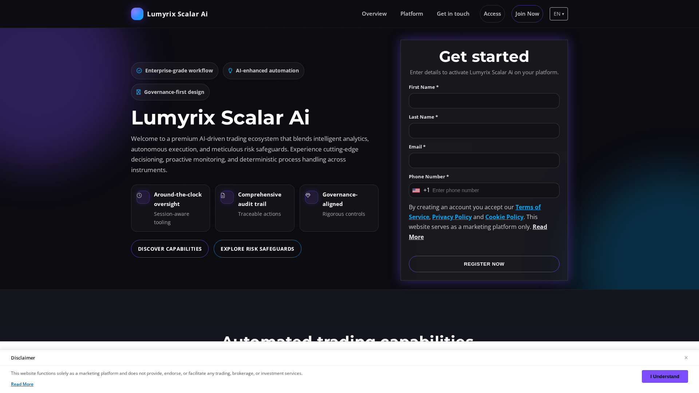Click the hourglass icon in Governance-first design badge
The width and height of the screenshot is (699, 393).
[138, 92]
